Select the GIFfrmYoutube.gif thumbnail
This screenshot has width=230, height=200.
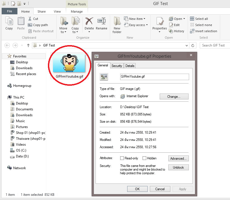(x=69, y=63)
